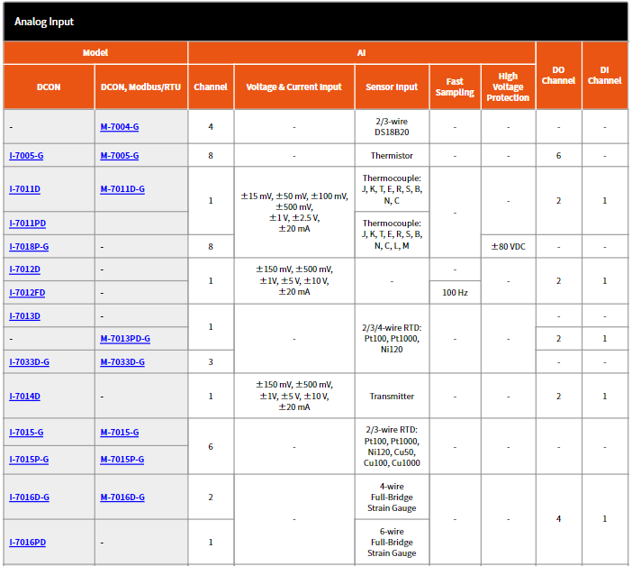Click the Sensor Input column header
The image size is (632, 566).
tap(392, 87)
